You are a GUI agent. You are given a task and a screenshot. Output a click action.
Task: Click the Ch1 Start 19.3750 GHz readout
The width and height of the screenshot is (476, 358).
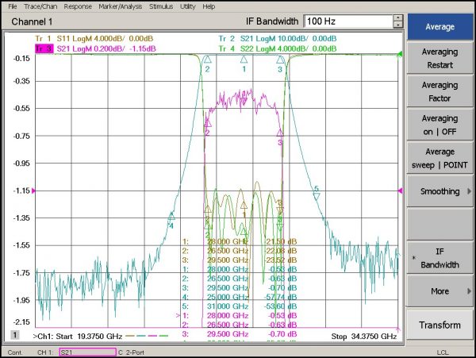click(x=78, y=337)
